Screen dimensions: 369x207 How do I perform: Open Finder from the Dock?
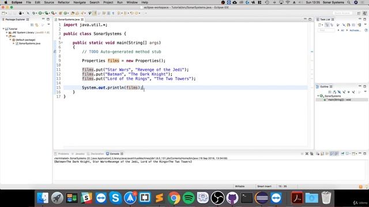point(43,198)
